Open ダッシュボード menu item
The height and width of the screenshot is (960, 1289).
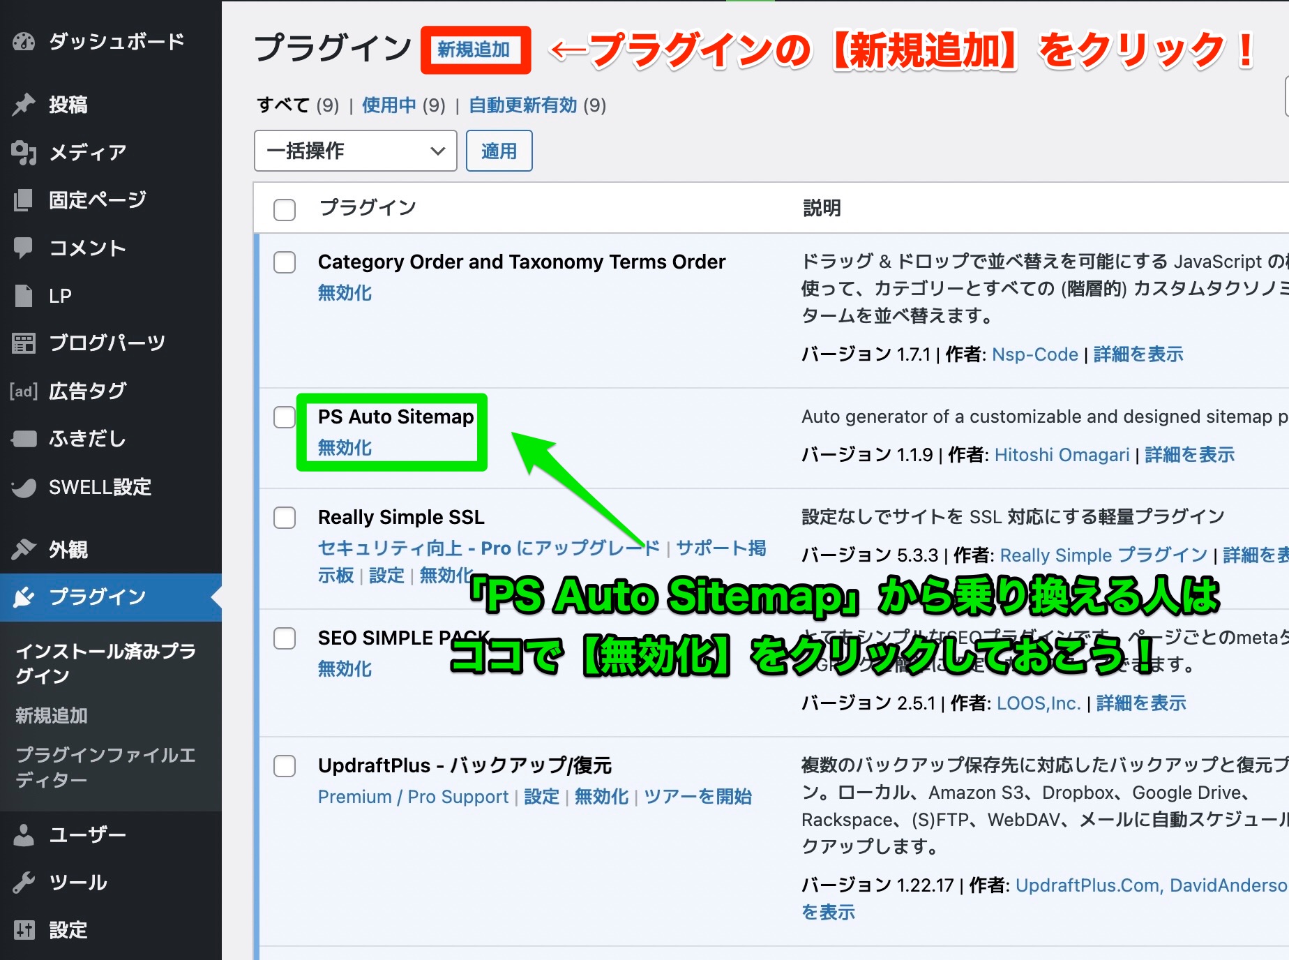tap(116, 42)
